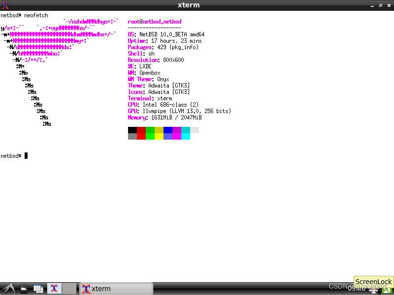Maximize the xterm window
This screenshot has height=295, width=394.
click(x=380, y=5)
